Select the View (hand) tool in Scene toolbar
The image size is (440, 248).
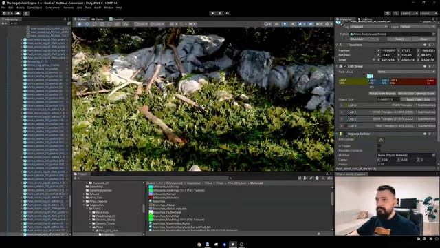pyautogui.click(x=80, y=25)
